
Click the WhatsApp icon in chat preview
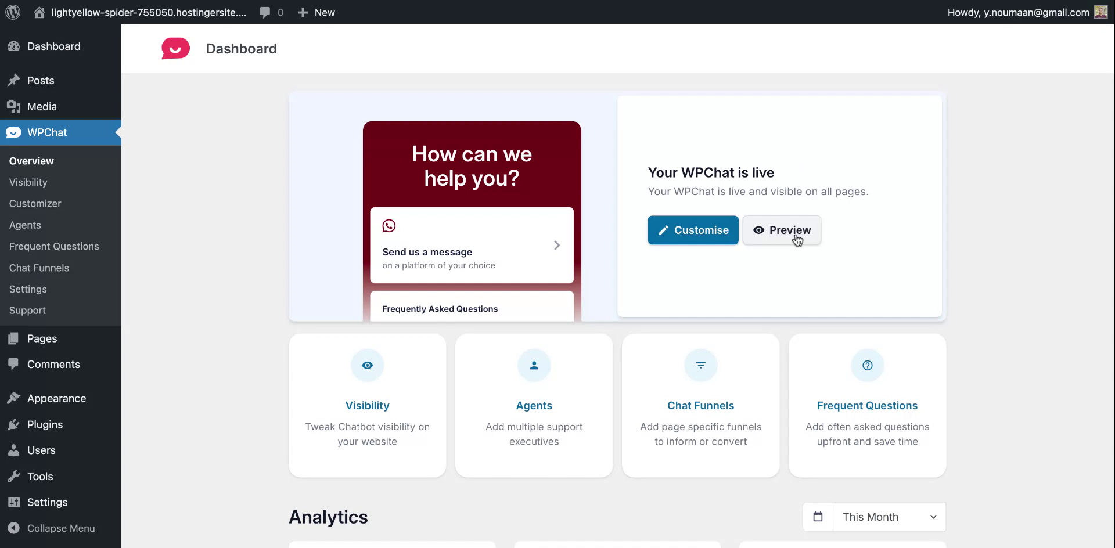click(x=388, y=225)
